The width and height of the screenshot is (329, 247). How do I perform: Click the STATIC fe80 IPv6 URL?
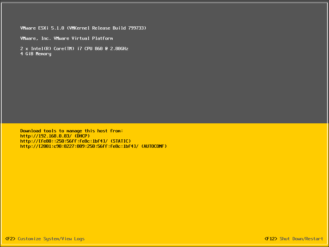pos(64,141)
